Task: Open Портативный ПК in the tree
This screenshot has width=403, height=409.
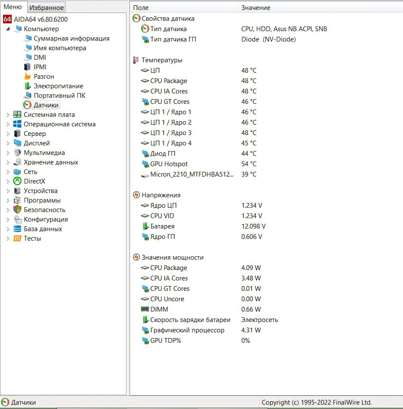Action: coord(59,96)
